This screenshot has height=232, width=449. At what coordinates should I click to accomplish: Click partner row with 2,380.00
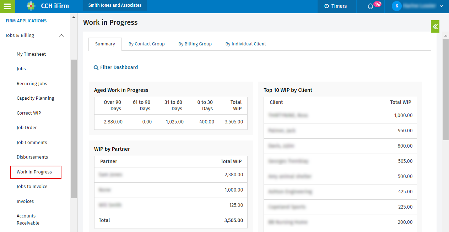click(x=171, y=175)
